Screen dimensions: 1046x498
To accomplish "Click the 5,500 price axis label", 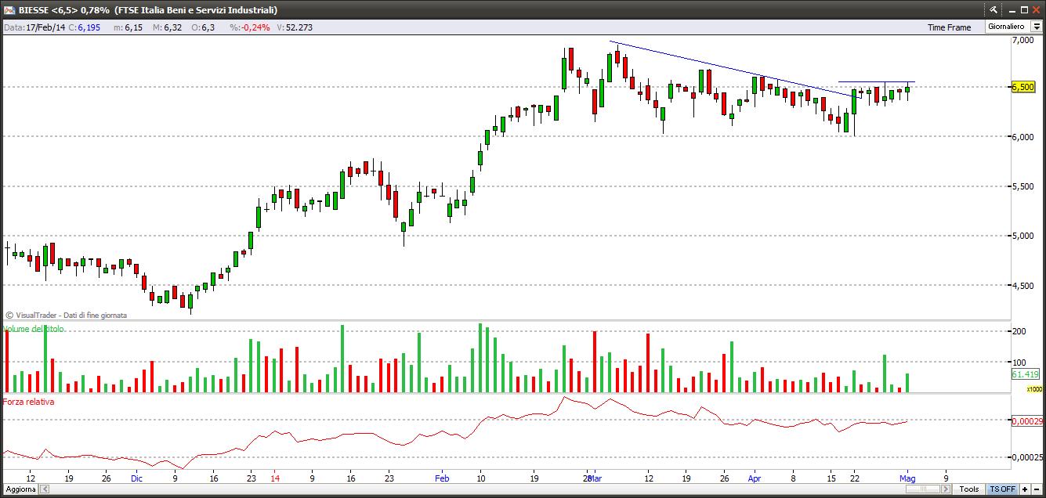I will point(1022,186).
